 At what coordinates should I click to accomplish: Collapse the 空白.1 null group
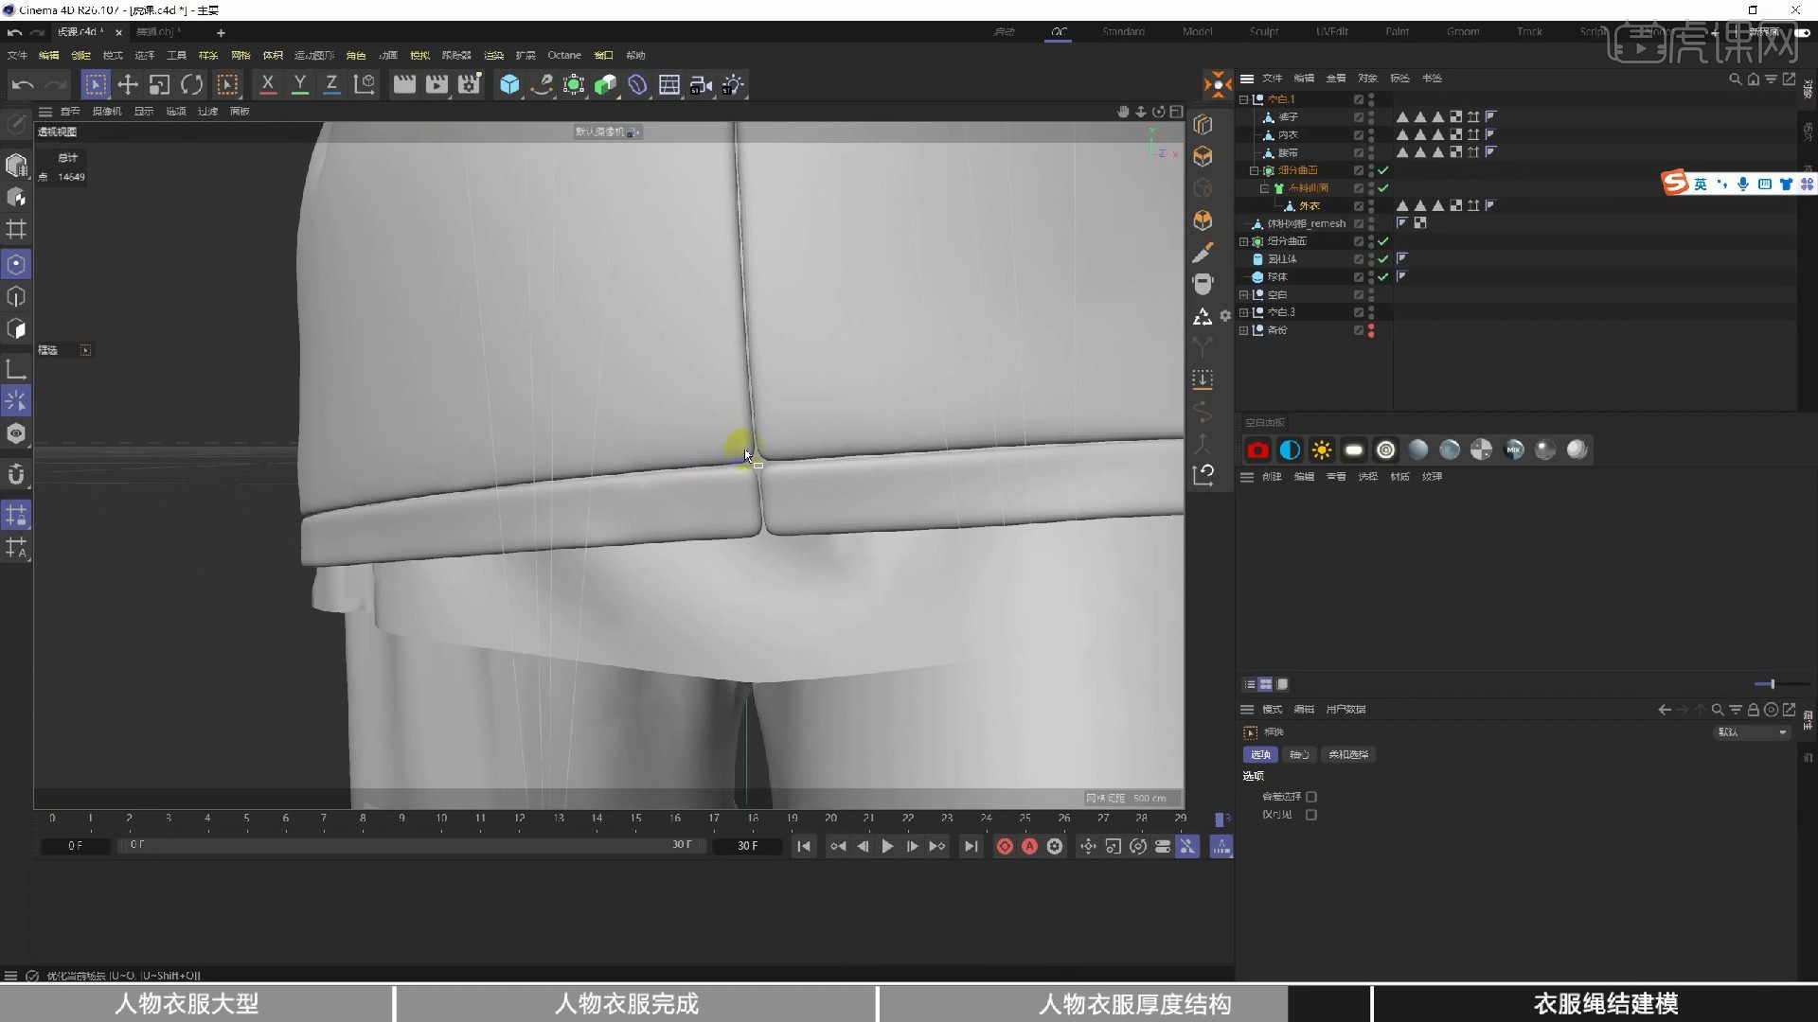tap(1244, 99)
